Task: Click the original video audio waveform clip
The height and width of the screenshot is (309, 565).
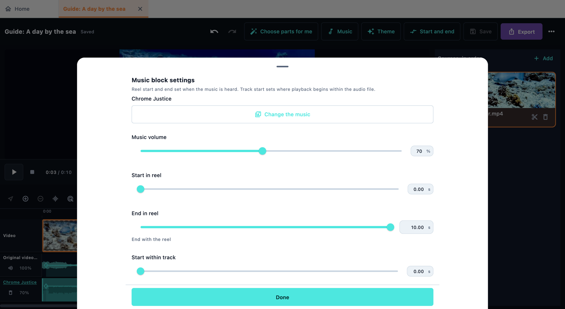Action: point(60,265)
